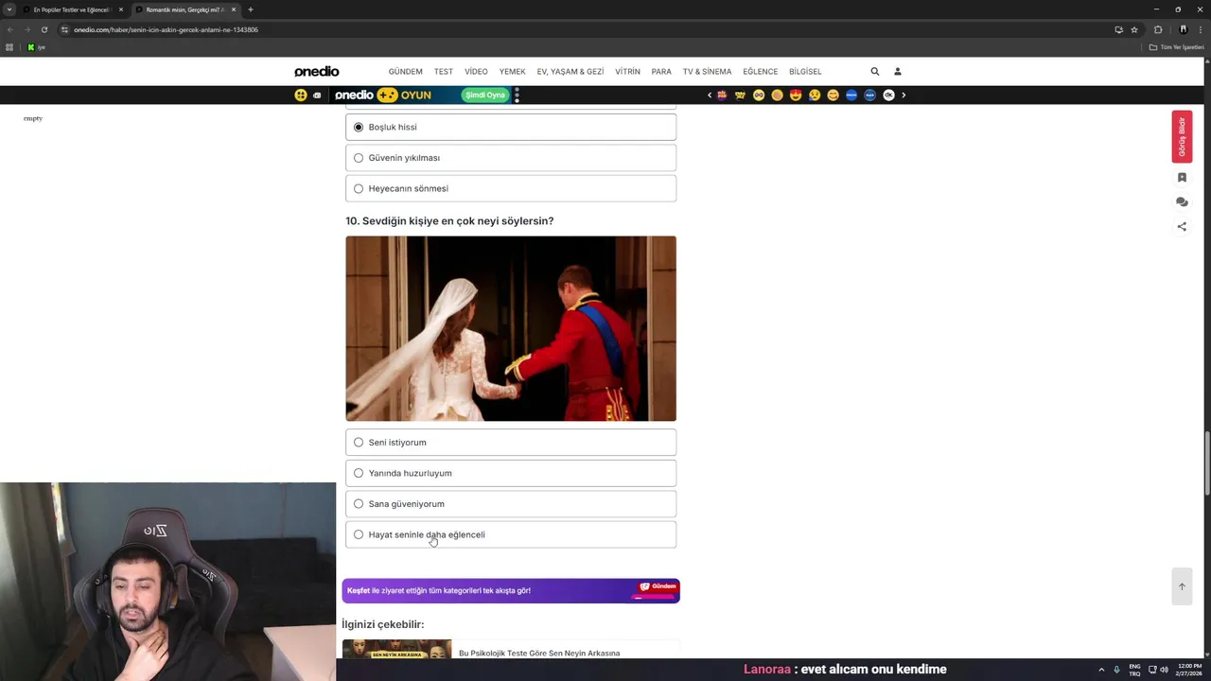Open the site search magnifier icon
This screenshot has height=681, width=1211.
pyautogui.click(x=875, y=71)
